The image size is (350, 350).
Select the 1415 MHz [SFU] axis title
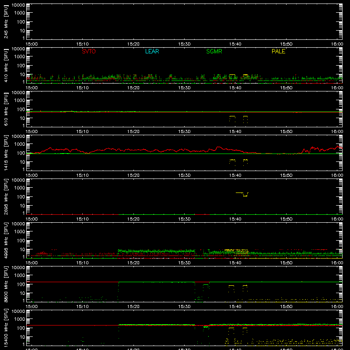tap(6, 153)
